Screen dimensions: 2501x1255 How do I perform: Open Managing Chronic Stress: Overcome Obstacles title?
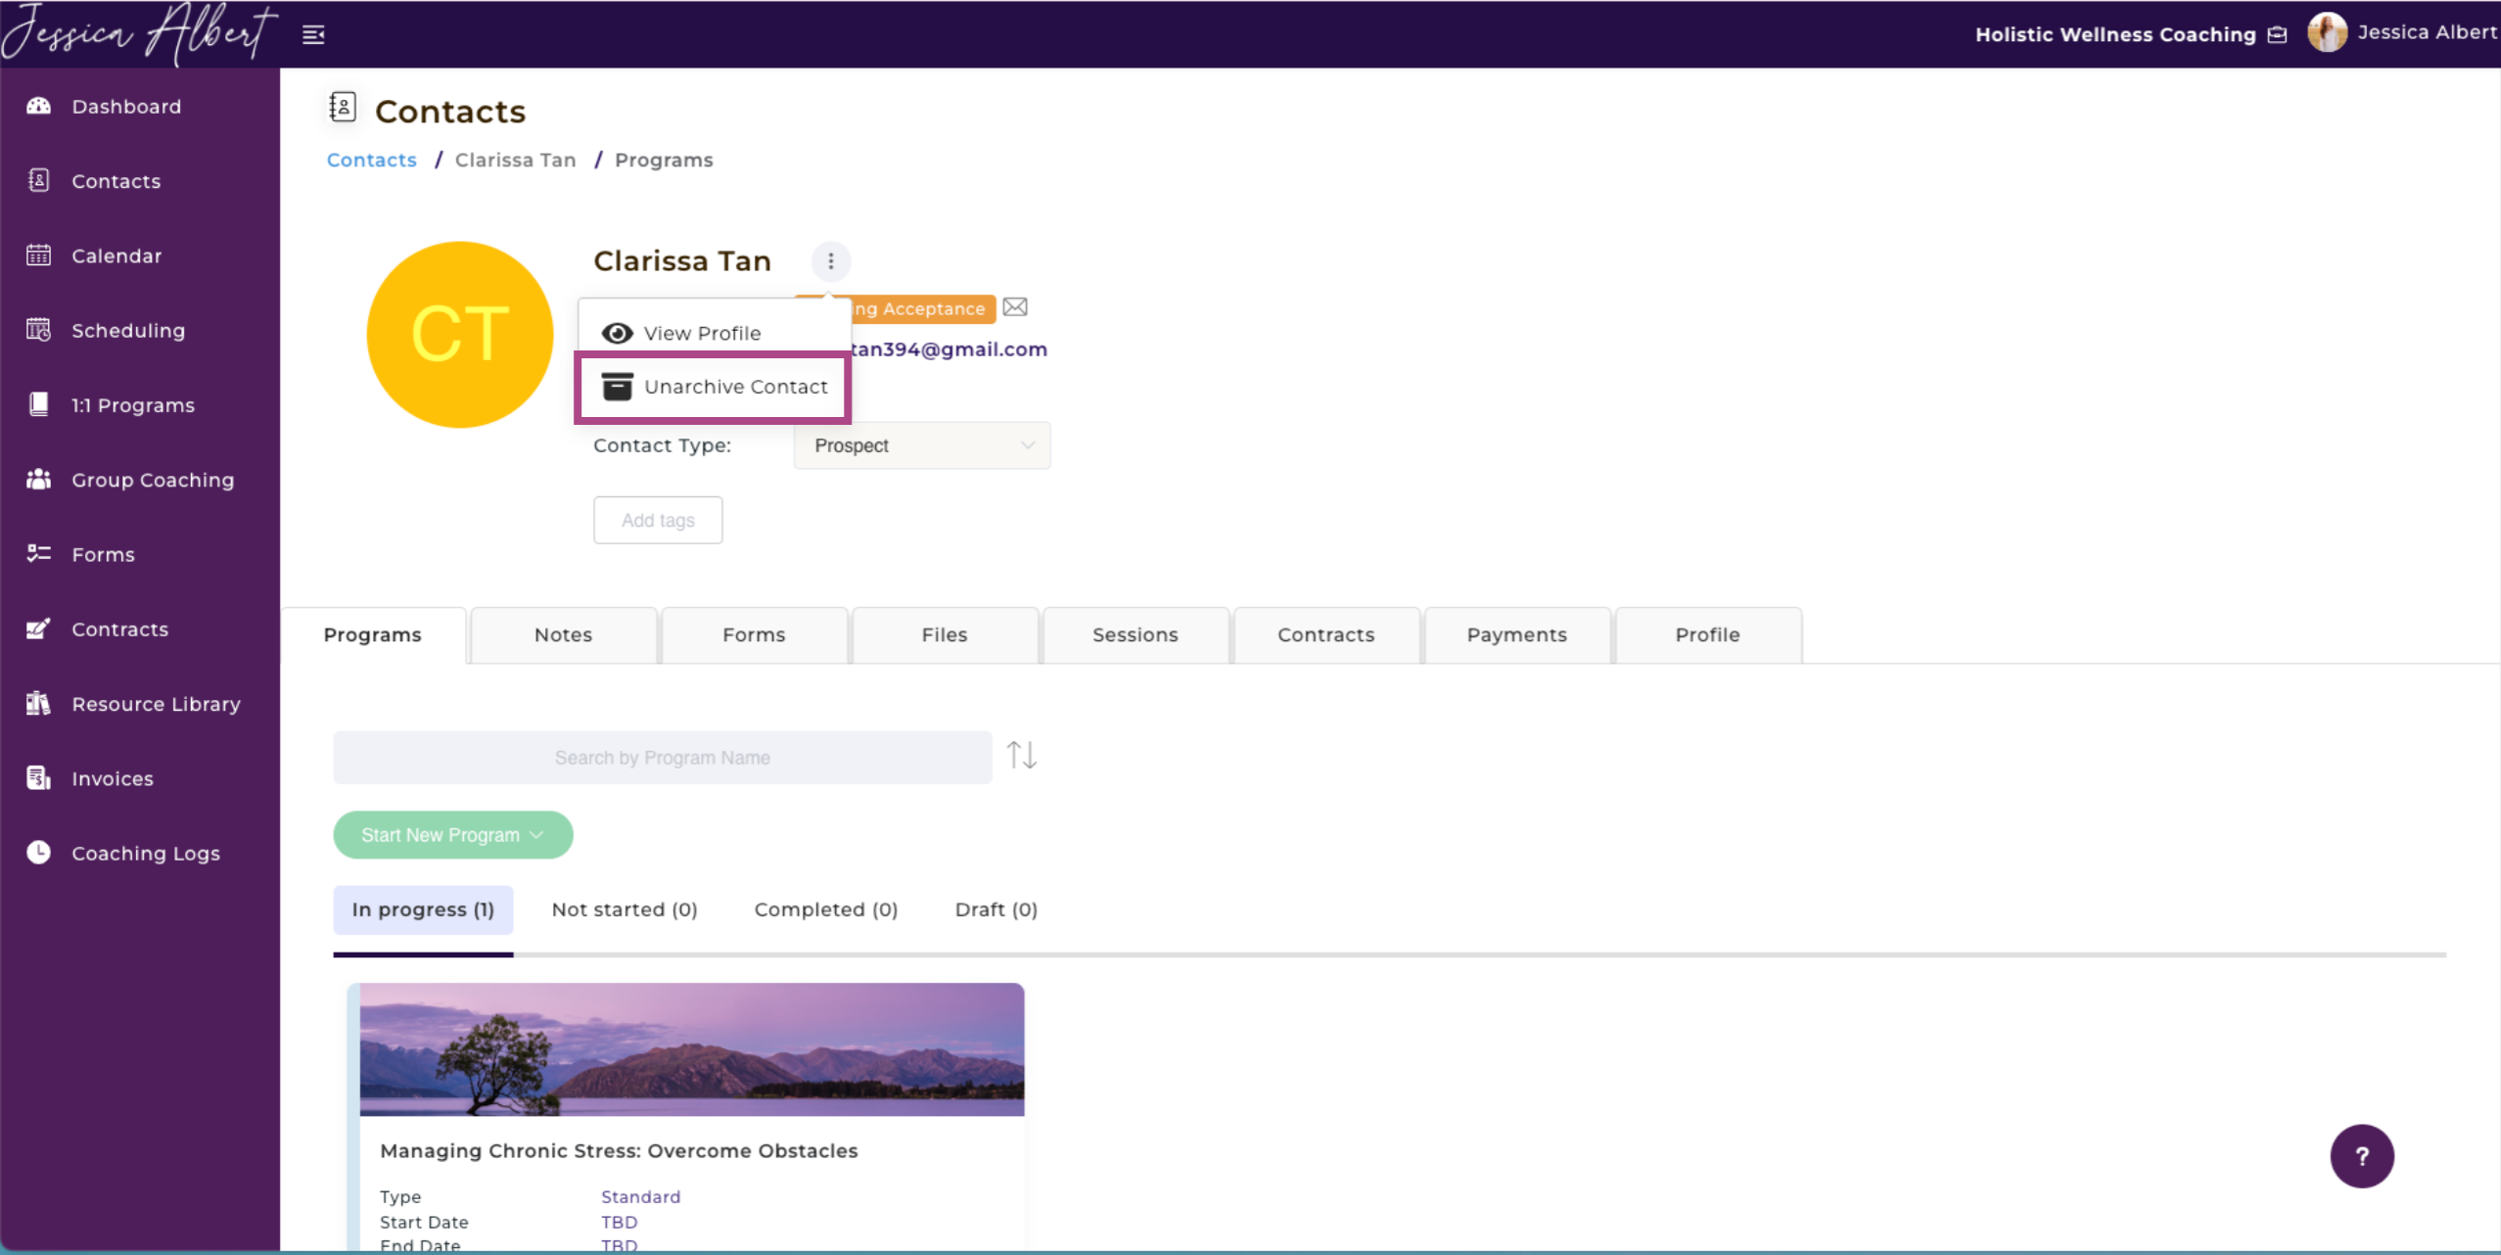tap(619, 1151)
